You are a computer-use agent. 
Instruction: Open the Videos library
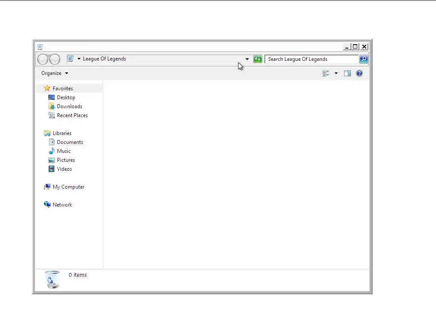pyautogui.click(x=64, y=169)
